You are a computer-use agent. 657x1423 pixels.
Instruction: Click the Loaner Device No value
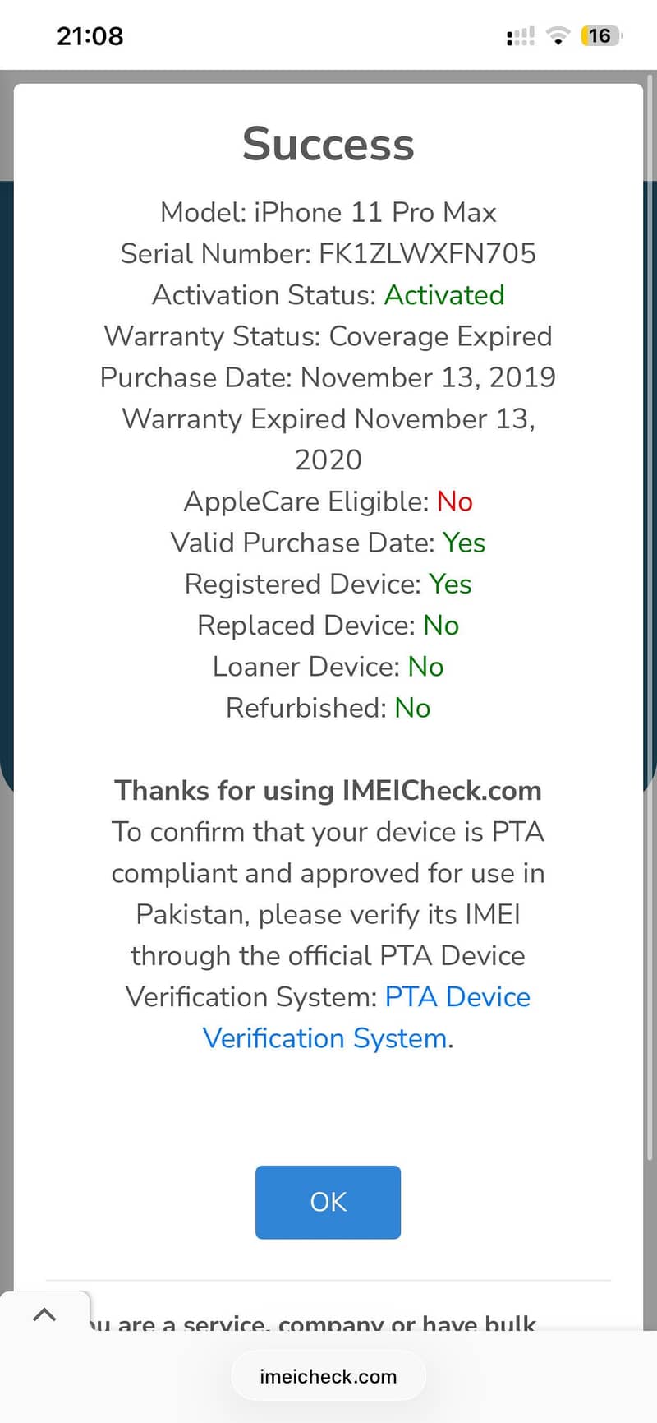pos(425,666)
